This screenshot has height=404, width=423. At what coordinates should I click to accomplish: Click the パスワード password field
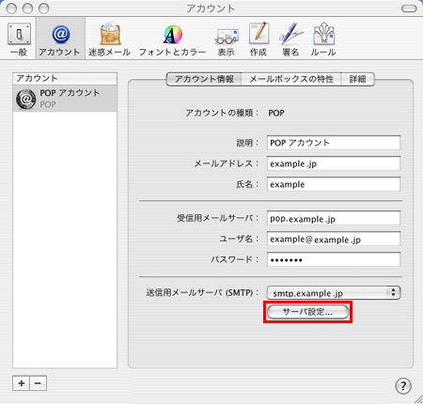334,259
